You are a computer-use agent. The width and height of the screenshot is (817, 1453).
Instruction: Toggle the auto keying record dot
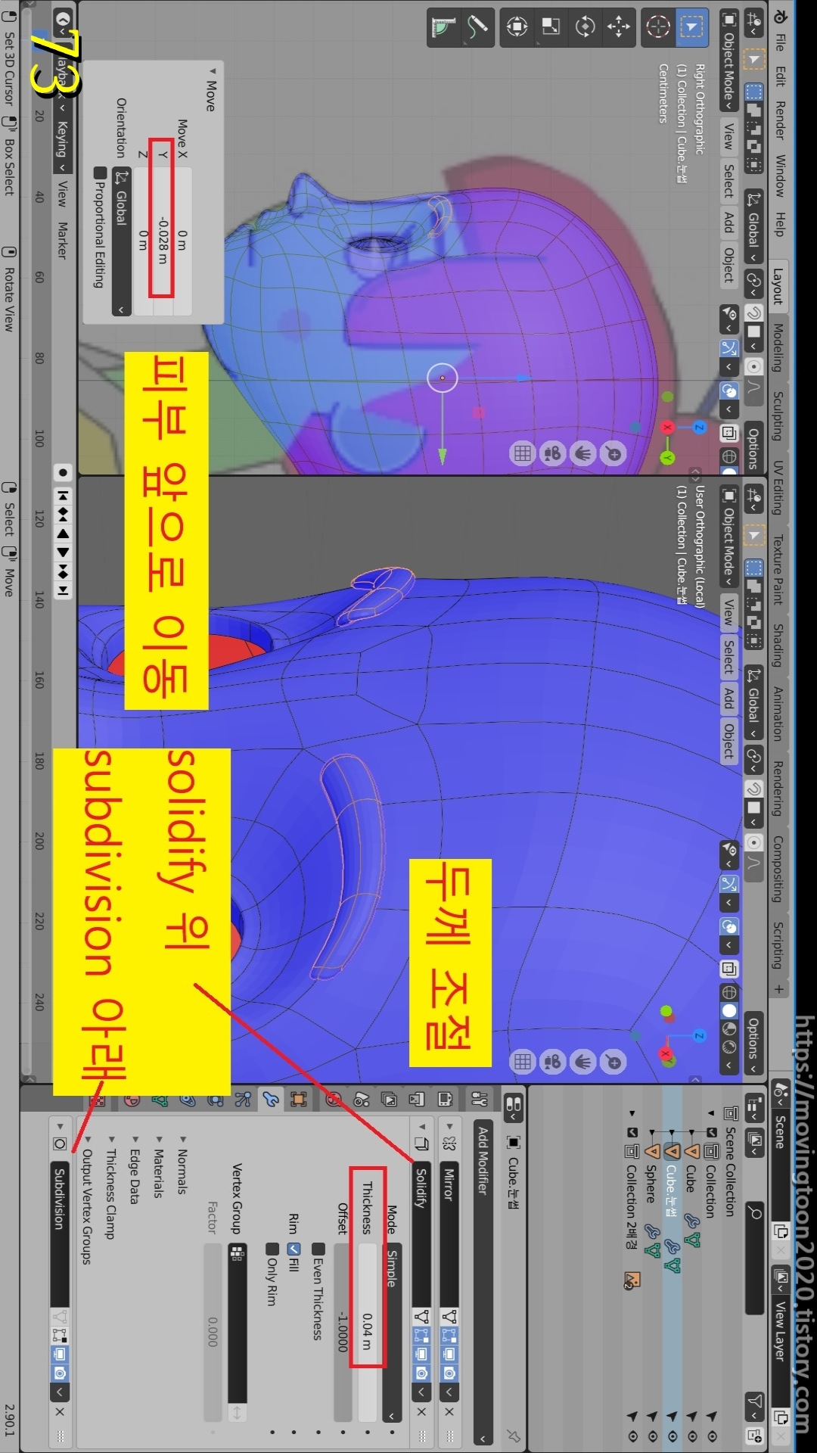[x=63, y=472]
